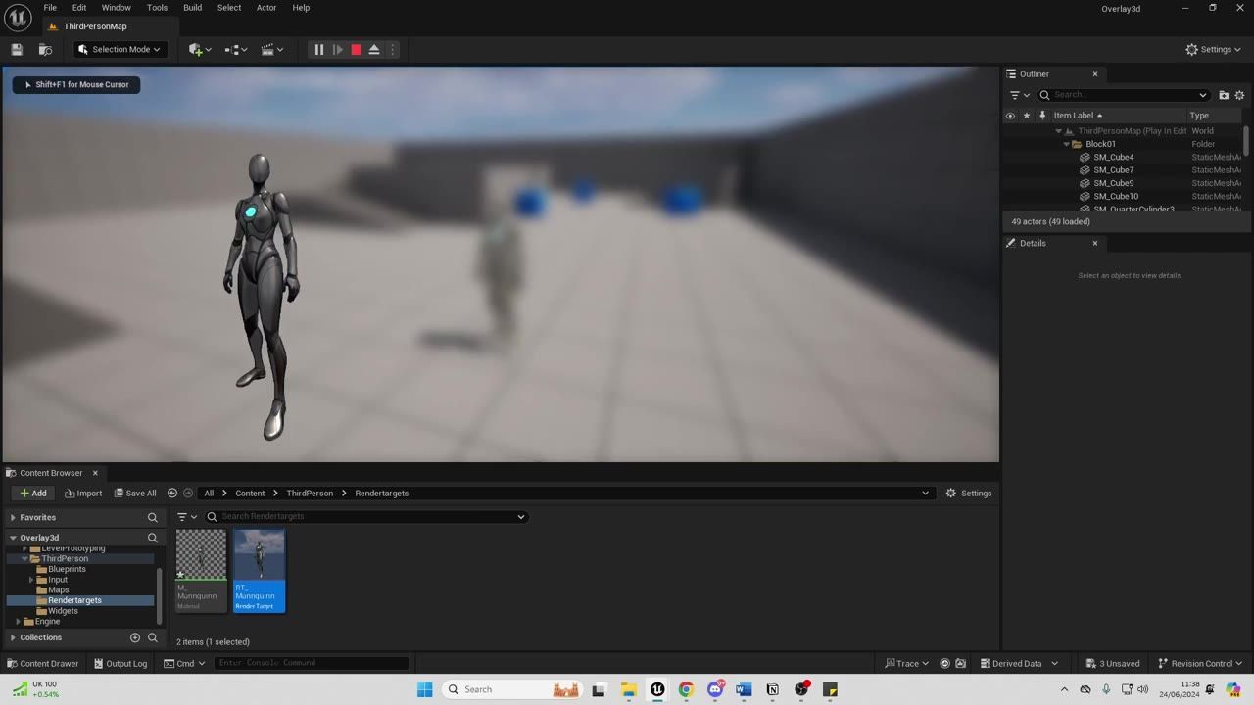Search the Favorites section
Image resolution: width=1254 pixels, height=705 pixels.
click(x=152, y=517)
